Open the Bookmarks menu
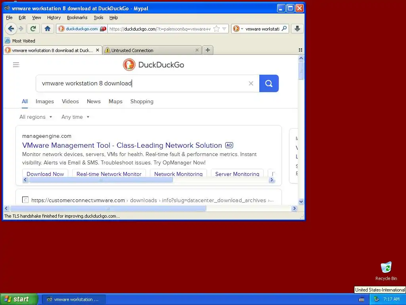This screenshot has height=305, width=406. [x=77, y=17]
